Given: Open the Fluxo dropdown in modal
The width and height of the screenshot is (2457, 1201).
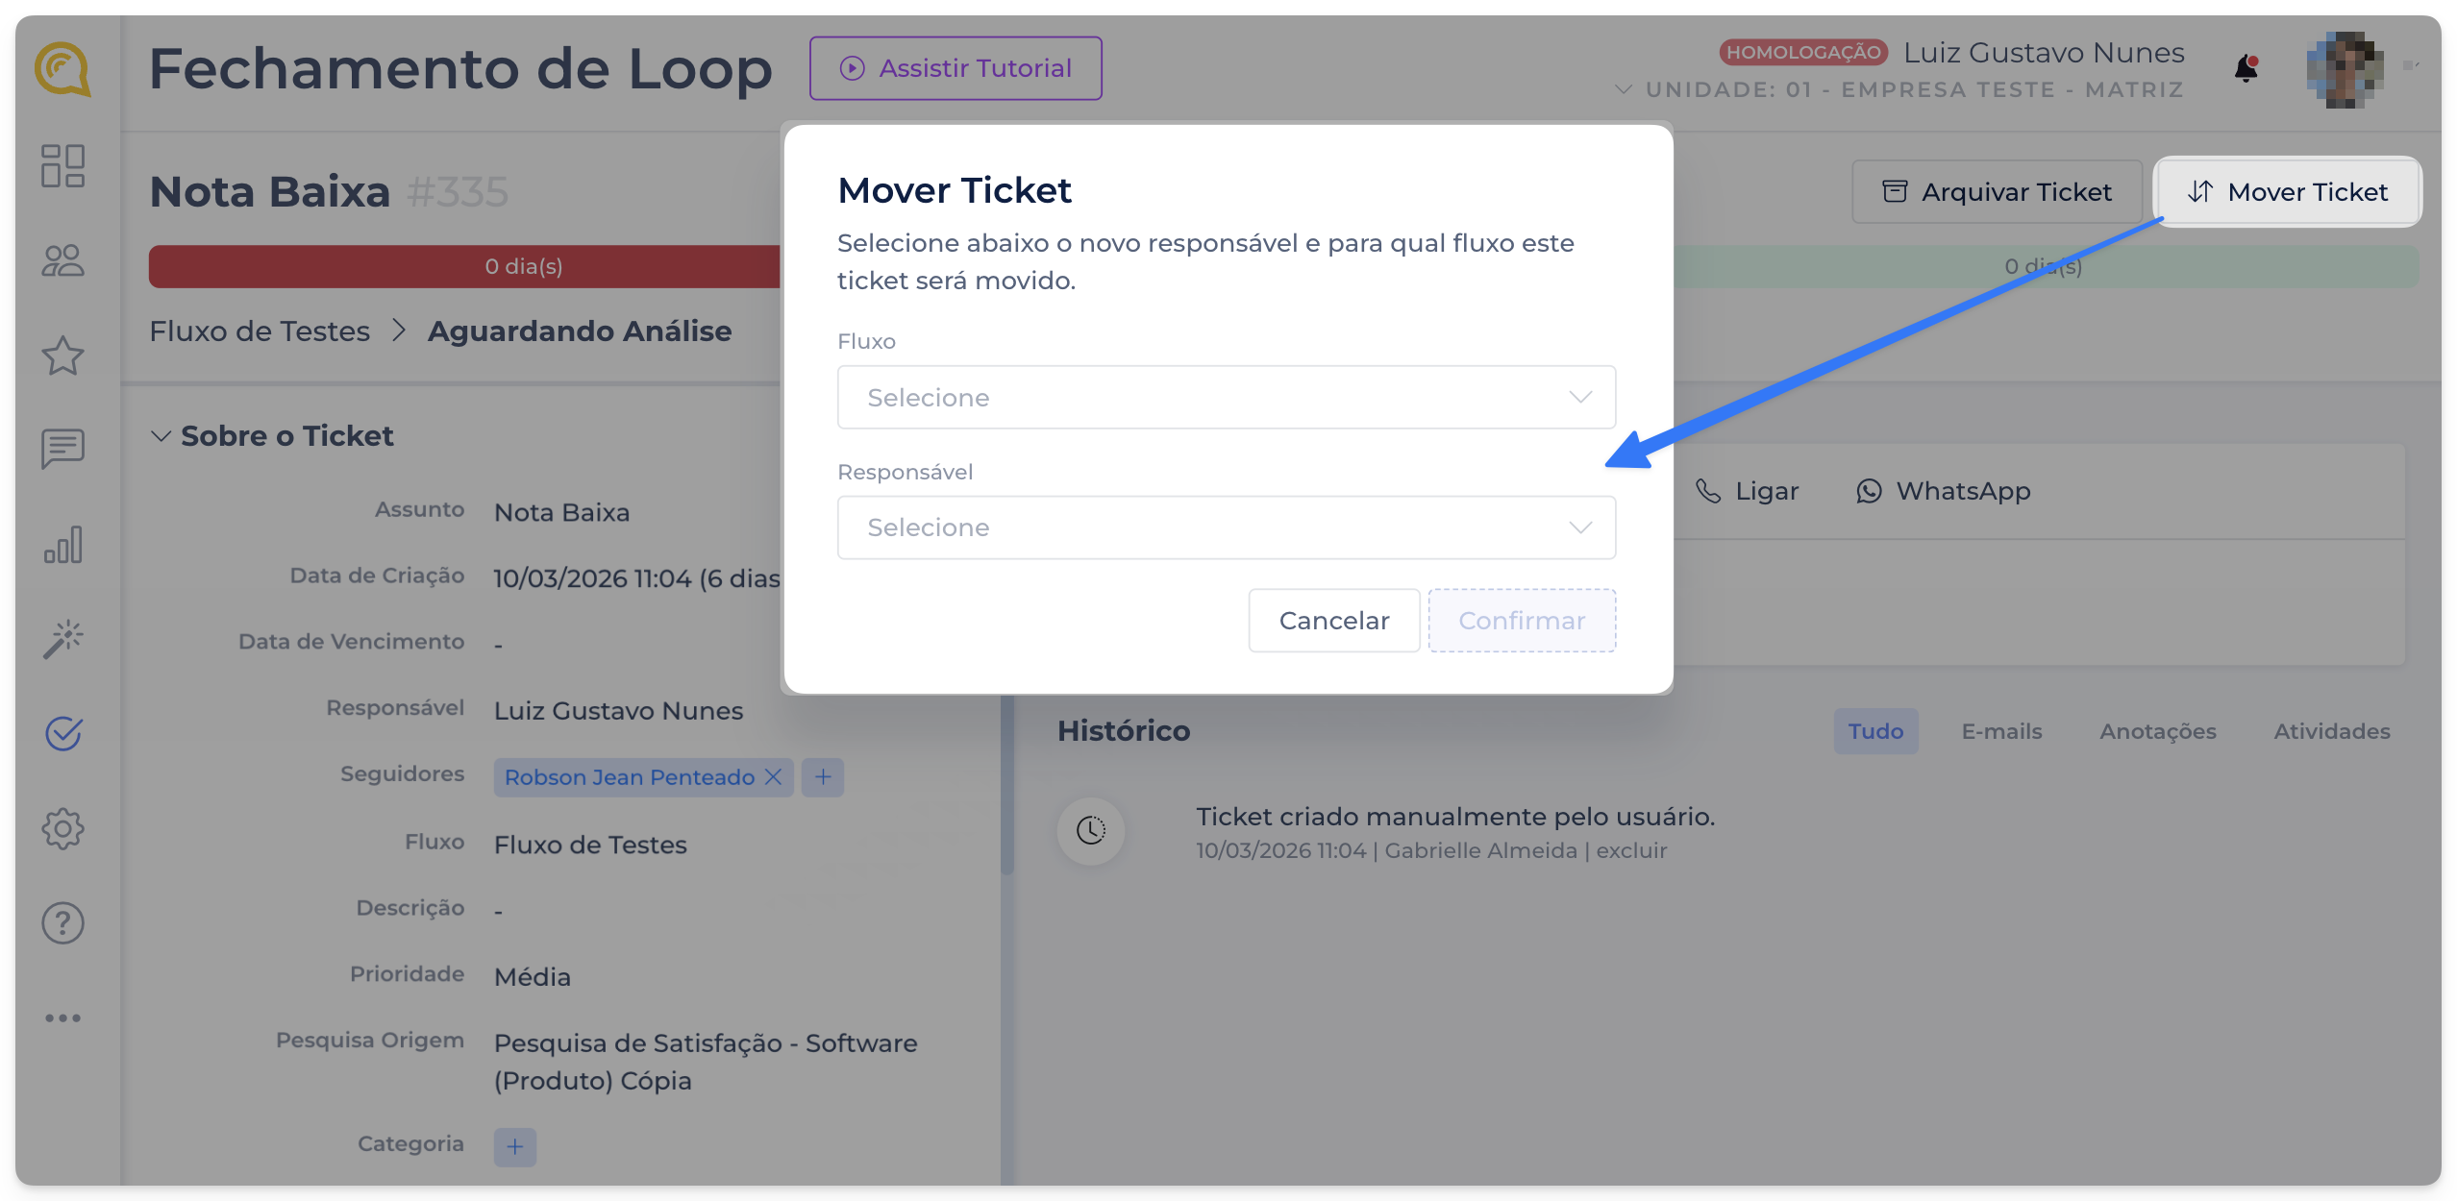Looking at the screenshot, I should pyautogui.click(x=1226, y=397).
